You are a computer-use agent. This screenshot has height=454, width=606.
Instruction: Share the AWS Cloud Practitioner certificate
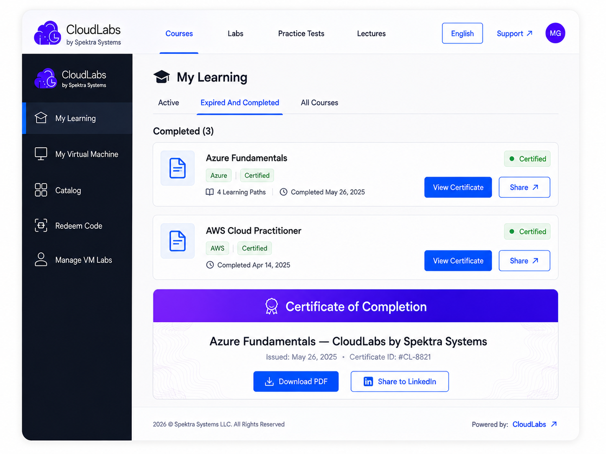pos(524,260)
